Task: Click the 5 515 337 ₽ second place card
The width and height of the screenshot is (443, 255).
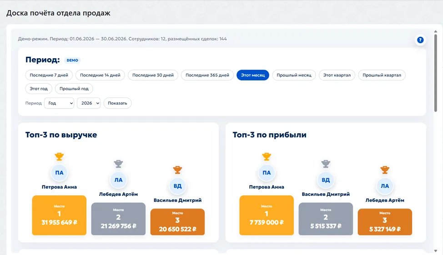Action: pyautogui.click(x=326, y=219)
